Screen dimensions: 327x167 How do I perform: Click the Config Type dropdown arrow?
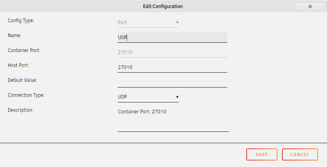coord(177,23)
